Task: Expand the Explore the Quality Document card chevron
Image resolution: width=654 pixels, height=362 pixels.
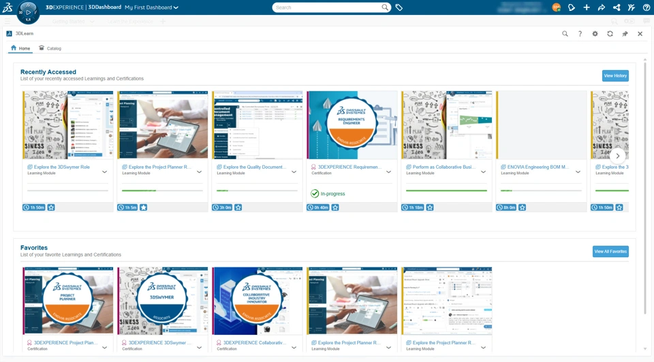Action: coord(294,171)
